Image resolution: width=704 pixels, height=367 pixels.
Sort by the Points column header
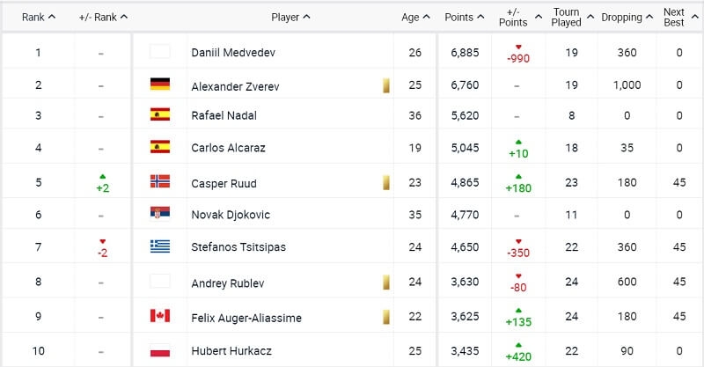[464, 17]
